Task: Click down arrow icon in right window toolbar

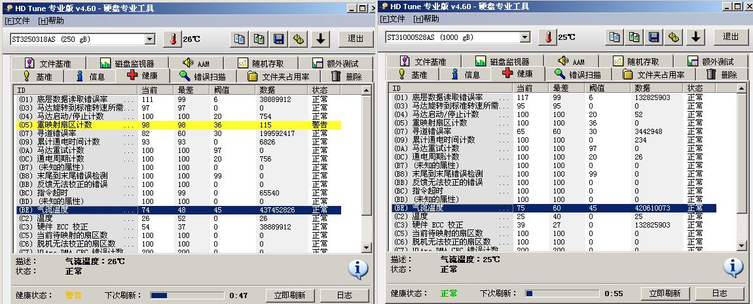Action: (x=695, y=37)
